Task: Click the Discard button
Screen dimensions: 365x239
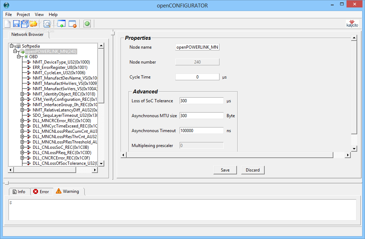Action: coord(253,170)
